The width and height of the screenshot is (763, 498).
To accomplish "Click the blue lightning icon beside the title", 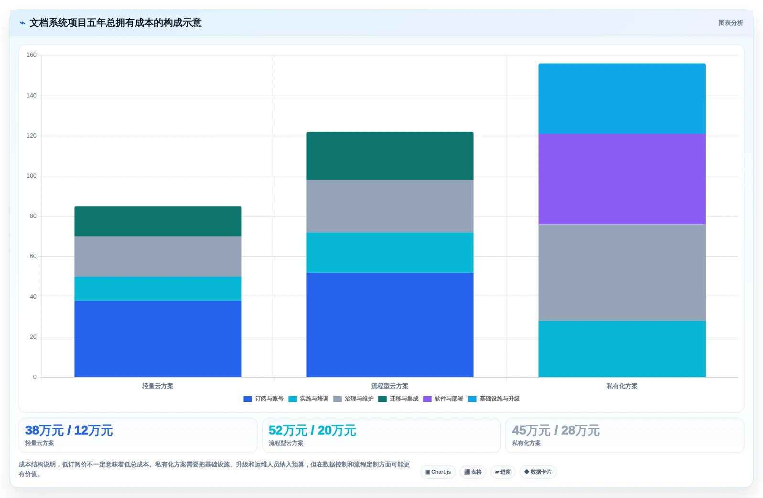I will pos(22,23).
